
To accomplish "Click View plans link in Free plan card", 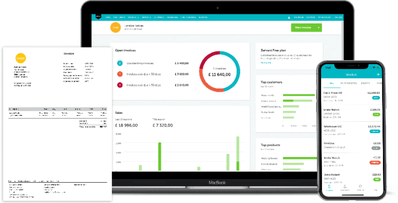I will (266, 63).
